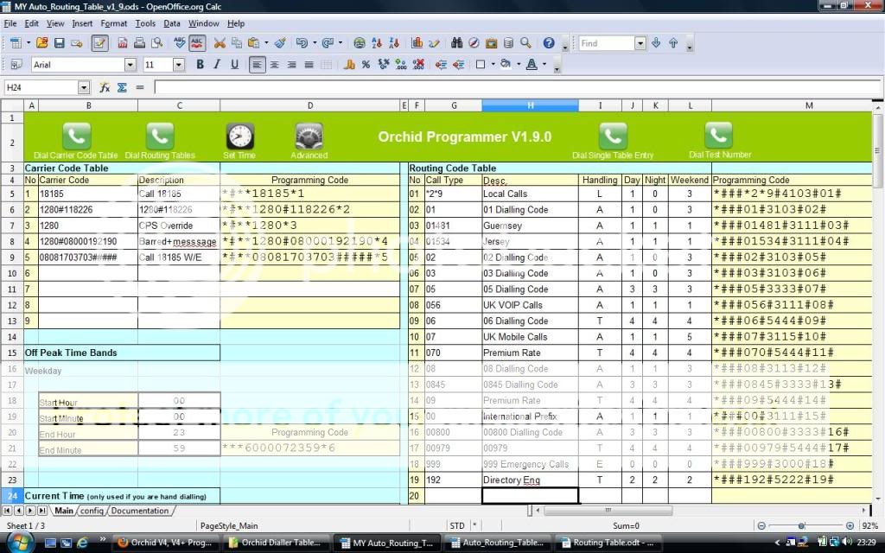The image size is (885, 553).
Task: Open the Function Wizard icon
Action: 105,87
